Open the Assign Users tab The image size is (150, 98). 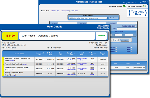click(65, 11)
